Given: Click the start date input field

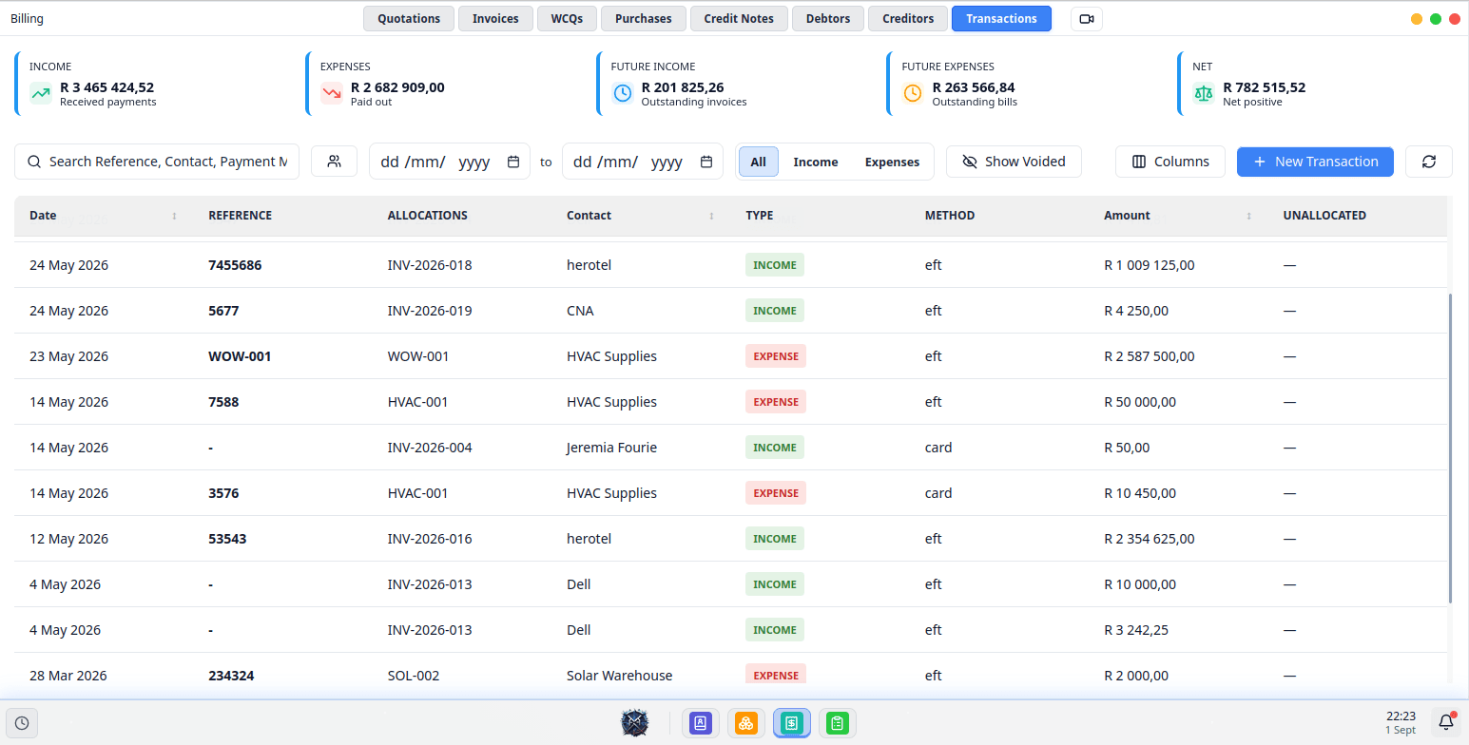Looking at the screenshot, I should 450,162.
